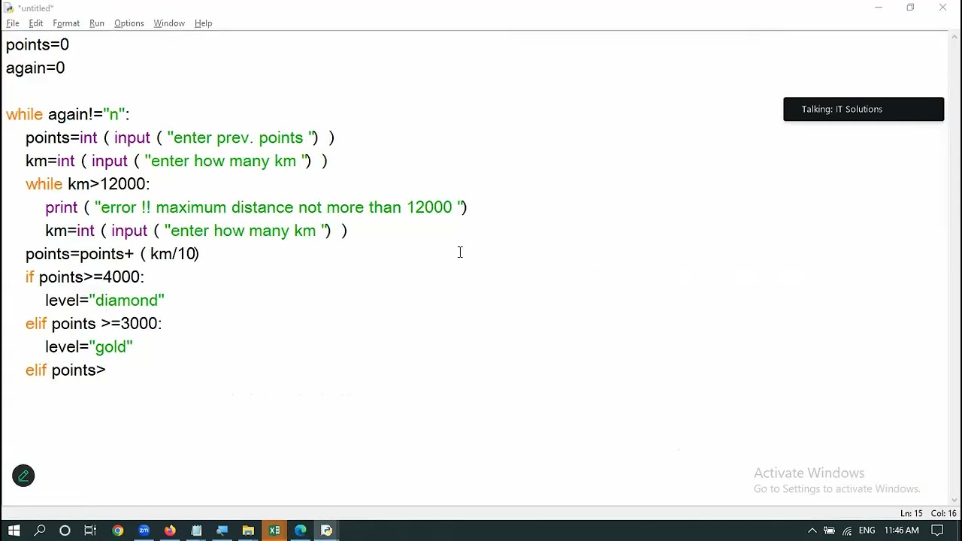The width and height of the screenshot is (962, 541).
Task: Show hidden system tray icons
Action: (812, 530)
